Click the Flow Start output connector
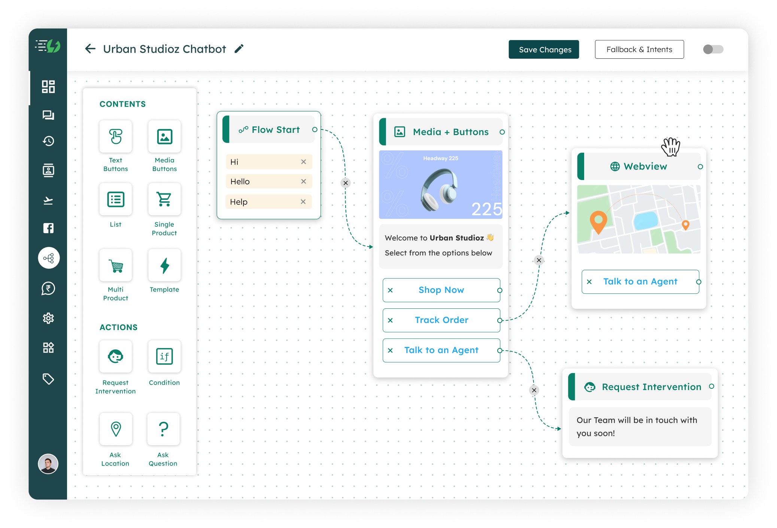Image resolution: width=777 pixels, height=528 pixels. point(315,129)
